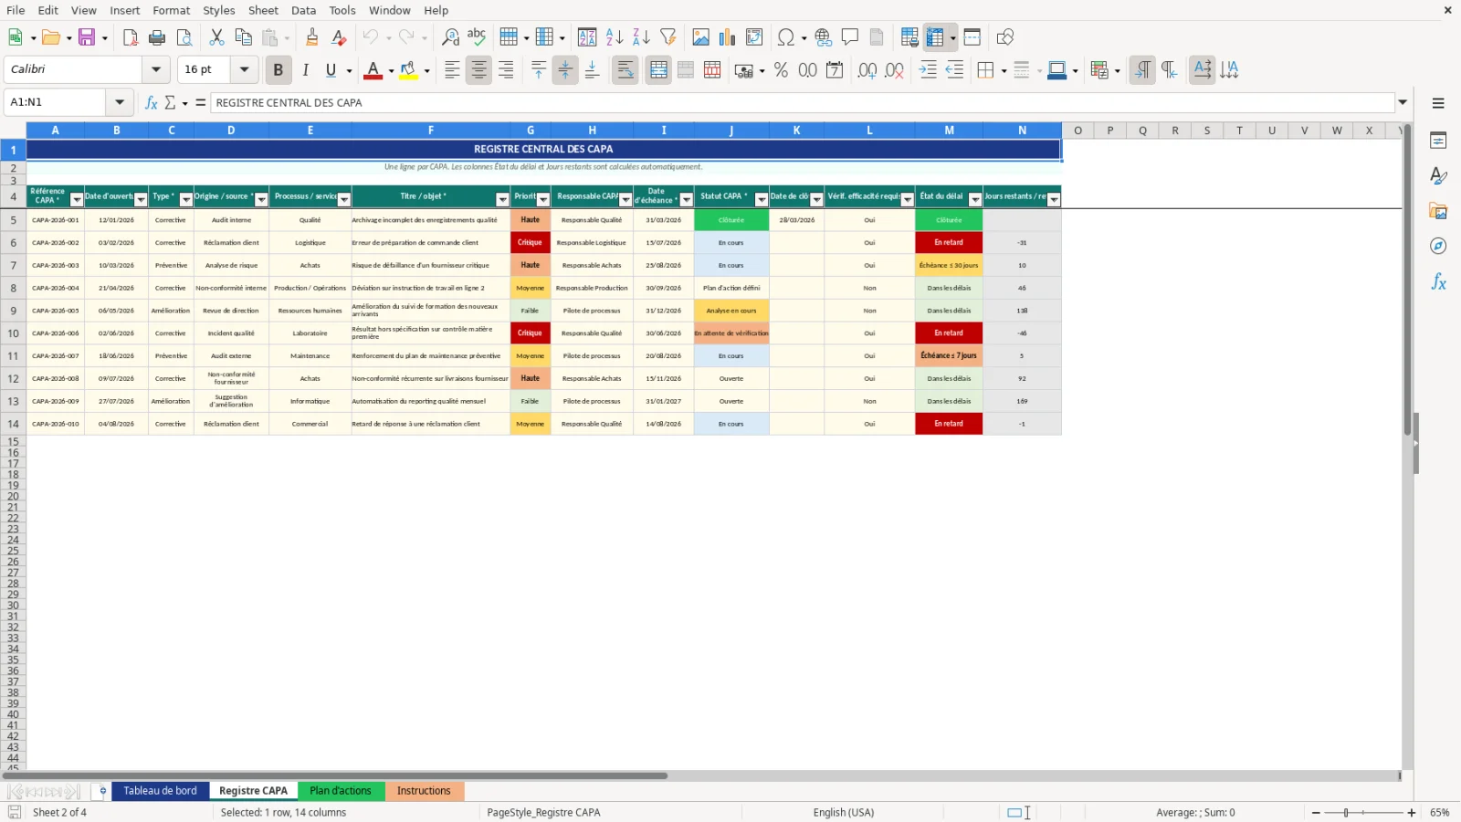Toggle wrap text
The width and height of the screenshot is (1461, 822).
tap(625, 70)
